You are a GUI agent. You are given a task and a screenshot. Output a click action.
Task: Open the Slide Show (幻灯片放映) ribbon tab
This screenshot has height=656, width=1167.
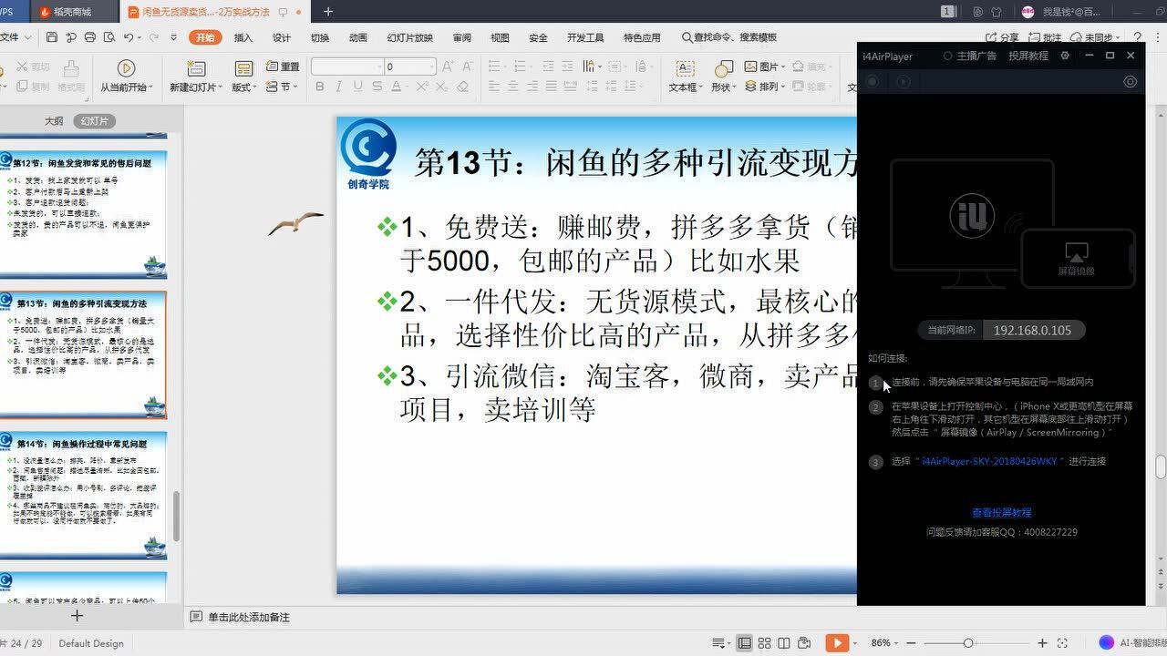(x=410, y=37)
